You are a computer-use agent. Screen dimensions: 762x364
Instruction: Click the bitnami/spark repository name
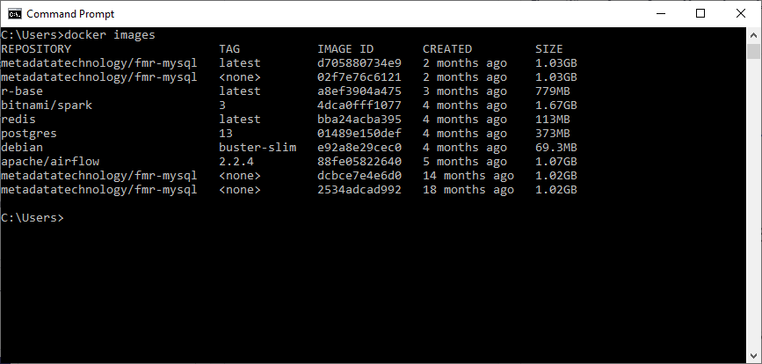coord(47,106)
